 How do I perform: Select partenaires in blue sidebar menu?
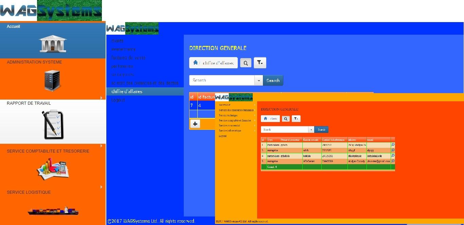[122, 66]
